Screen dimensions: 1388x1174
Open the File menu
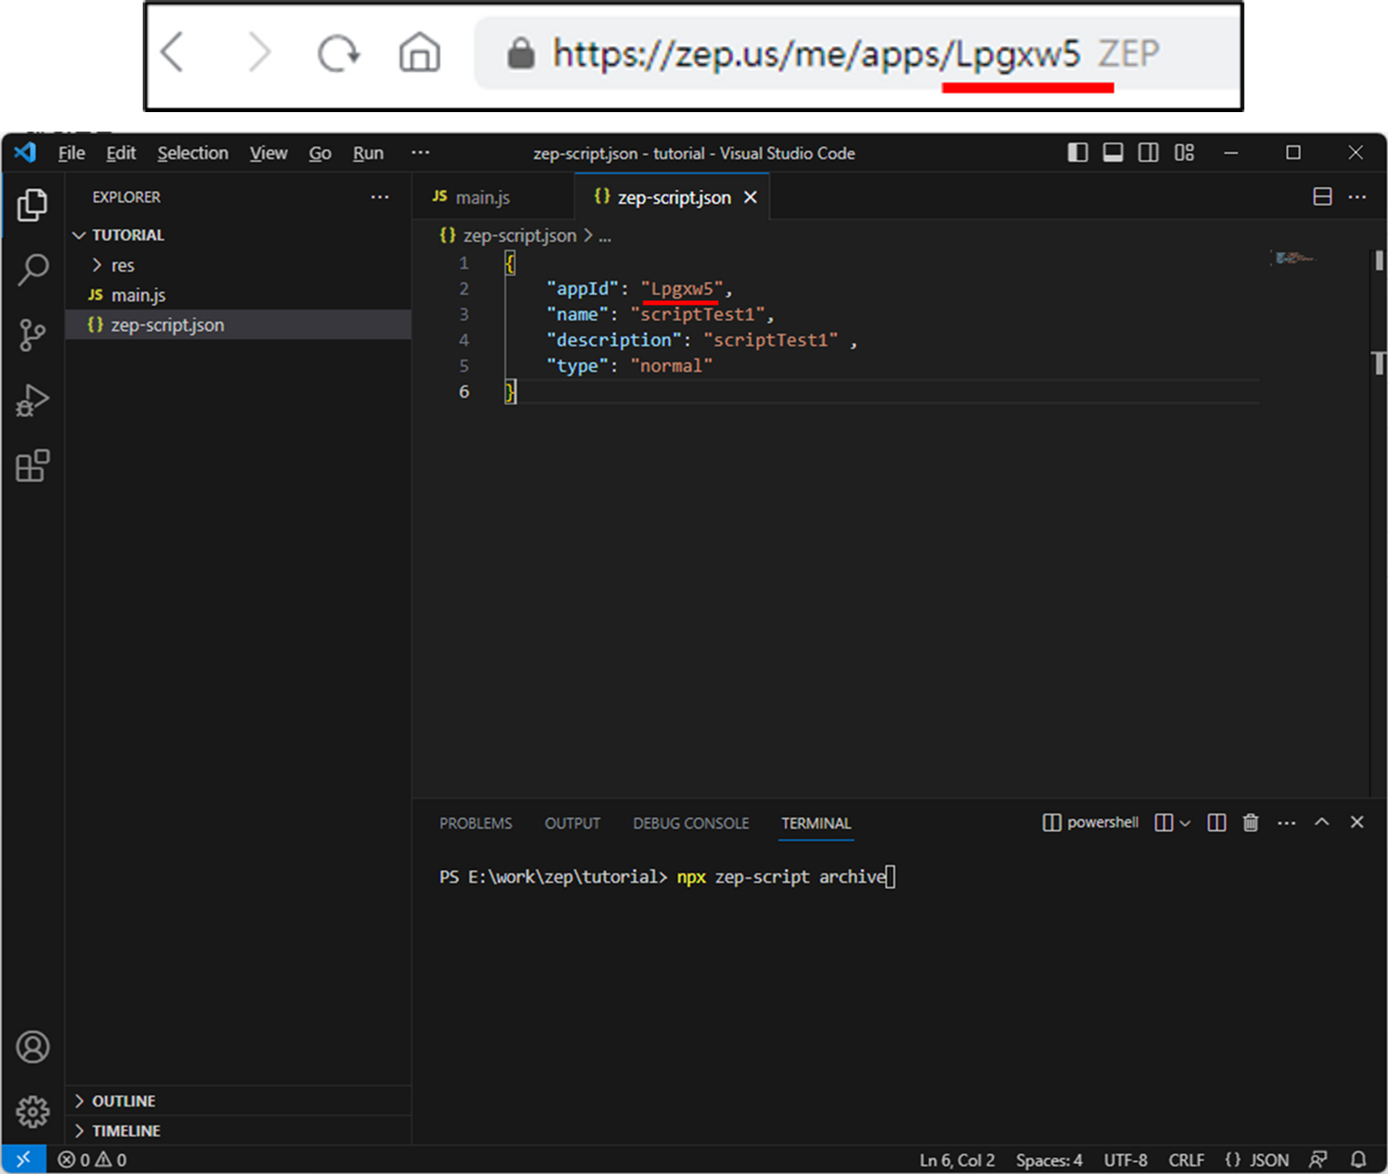pyautogui.click(x=71, y=153)
